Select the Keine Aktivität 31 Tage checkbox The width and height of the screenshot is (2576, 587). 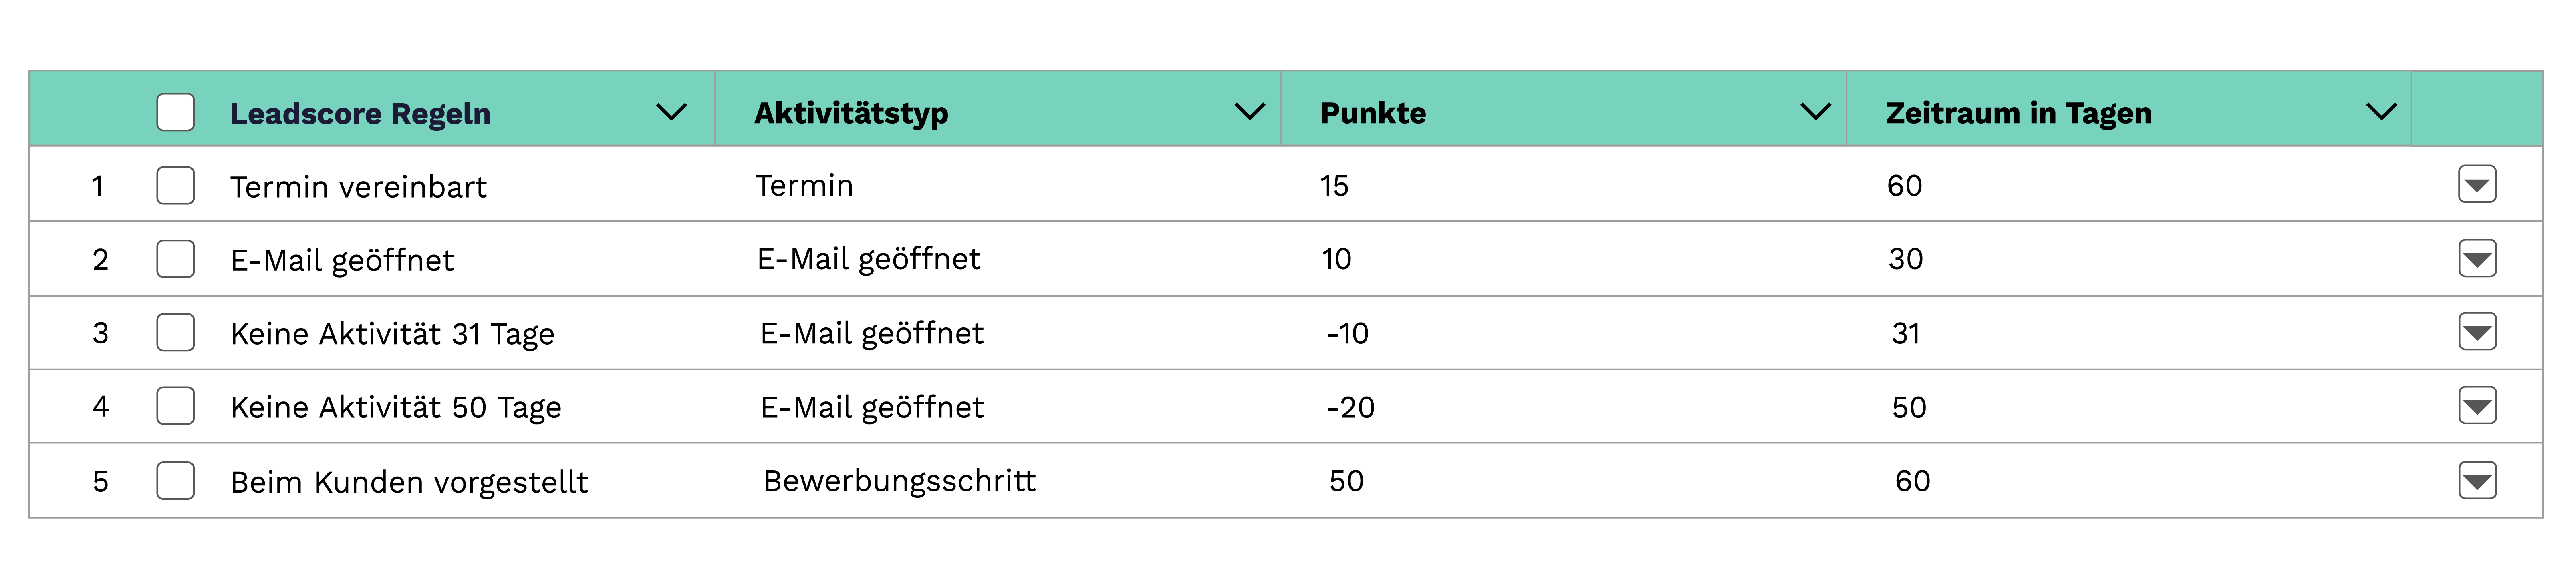click(x=175, y=333)
